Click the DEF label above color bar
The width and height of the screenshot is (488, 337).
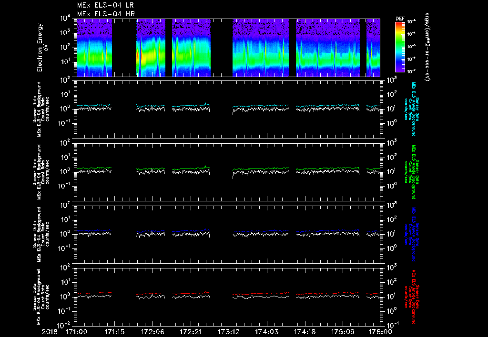click(400, 19)
